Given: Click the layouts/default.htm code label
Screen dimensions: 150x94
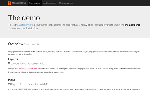Looking at the screenshot, I should (x=28, y=69).
